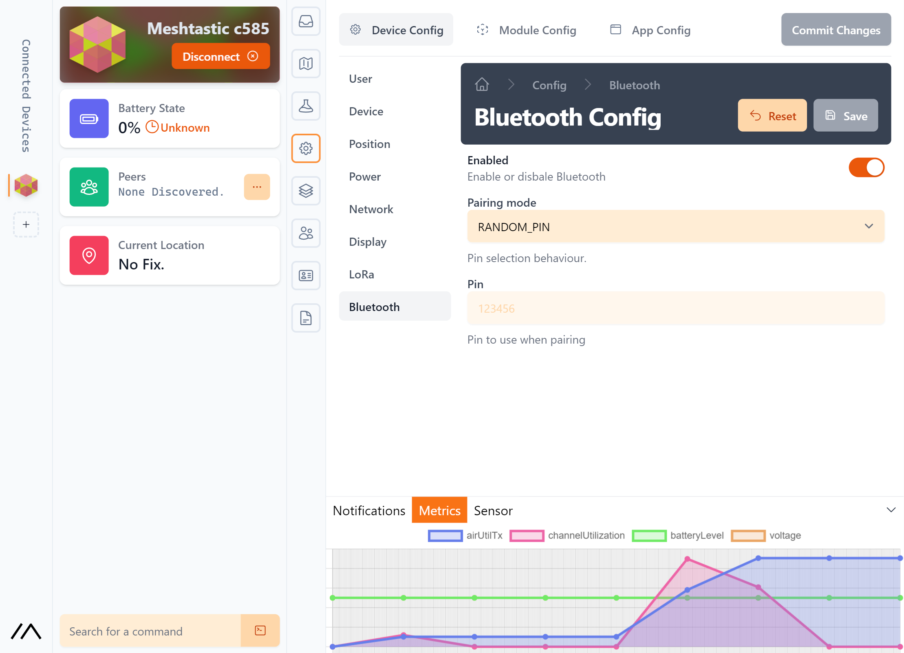Open the Pairing mode dropdown
The width and height of the screenshot is (904, 653).
click(675, 227)
